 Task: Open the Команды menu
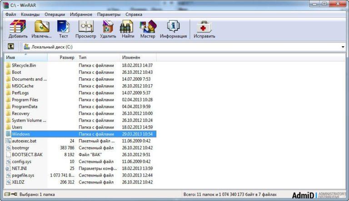pos(30,14)
